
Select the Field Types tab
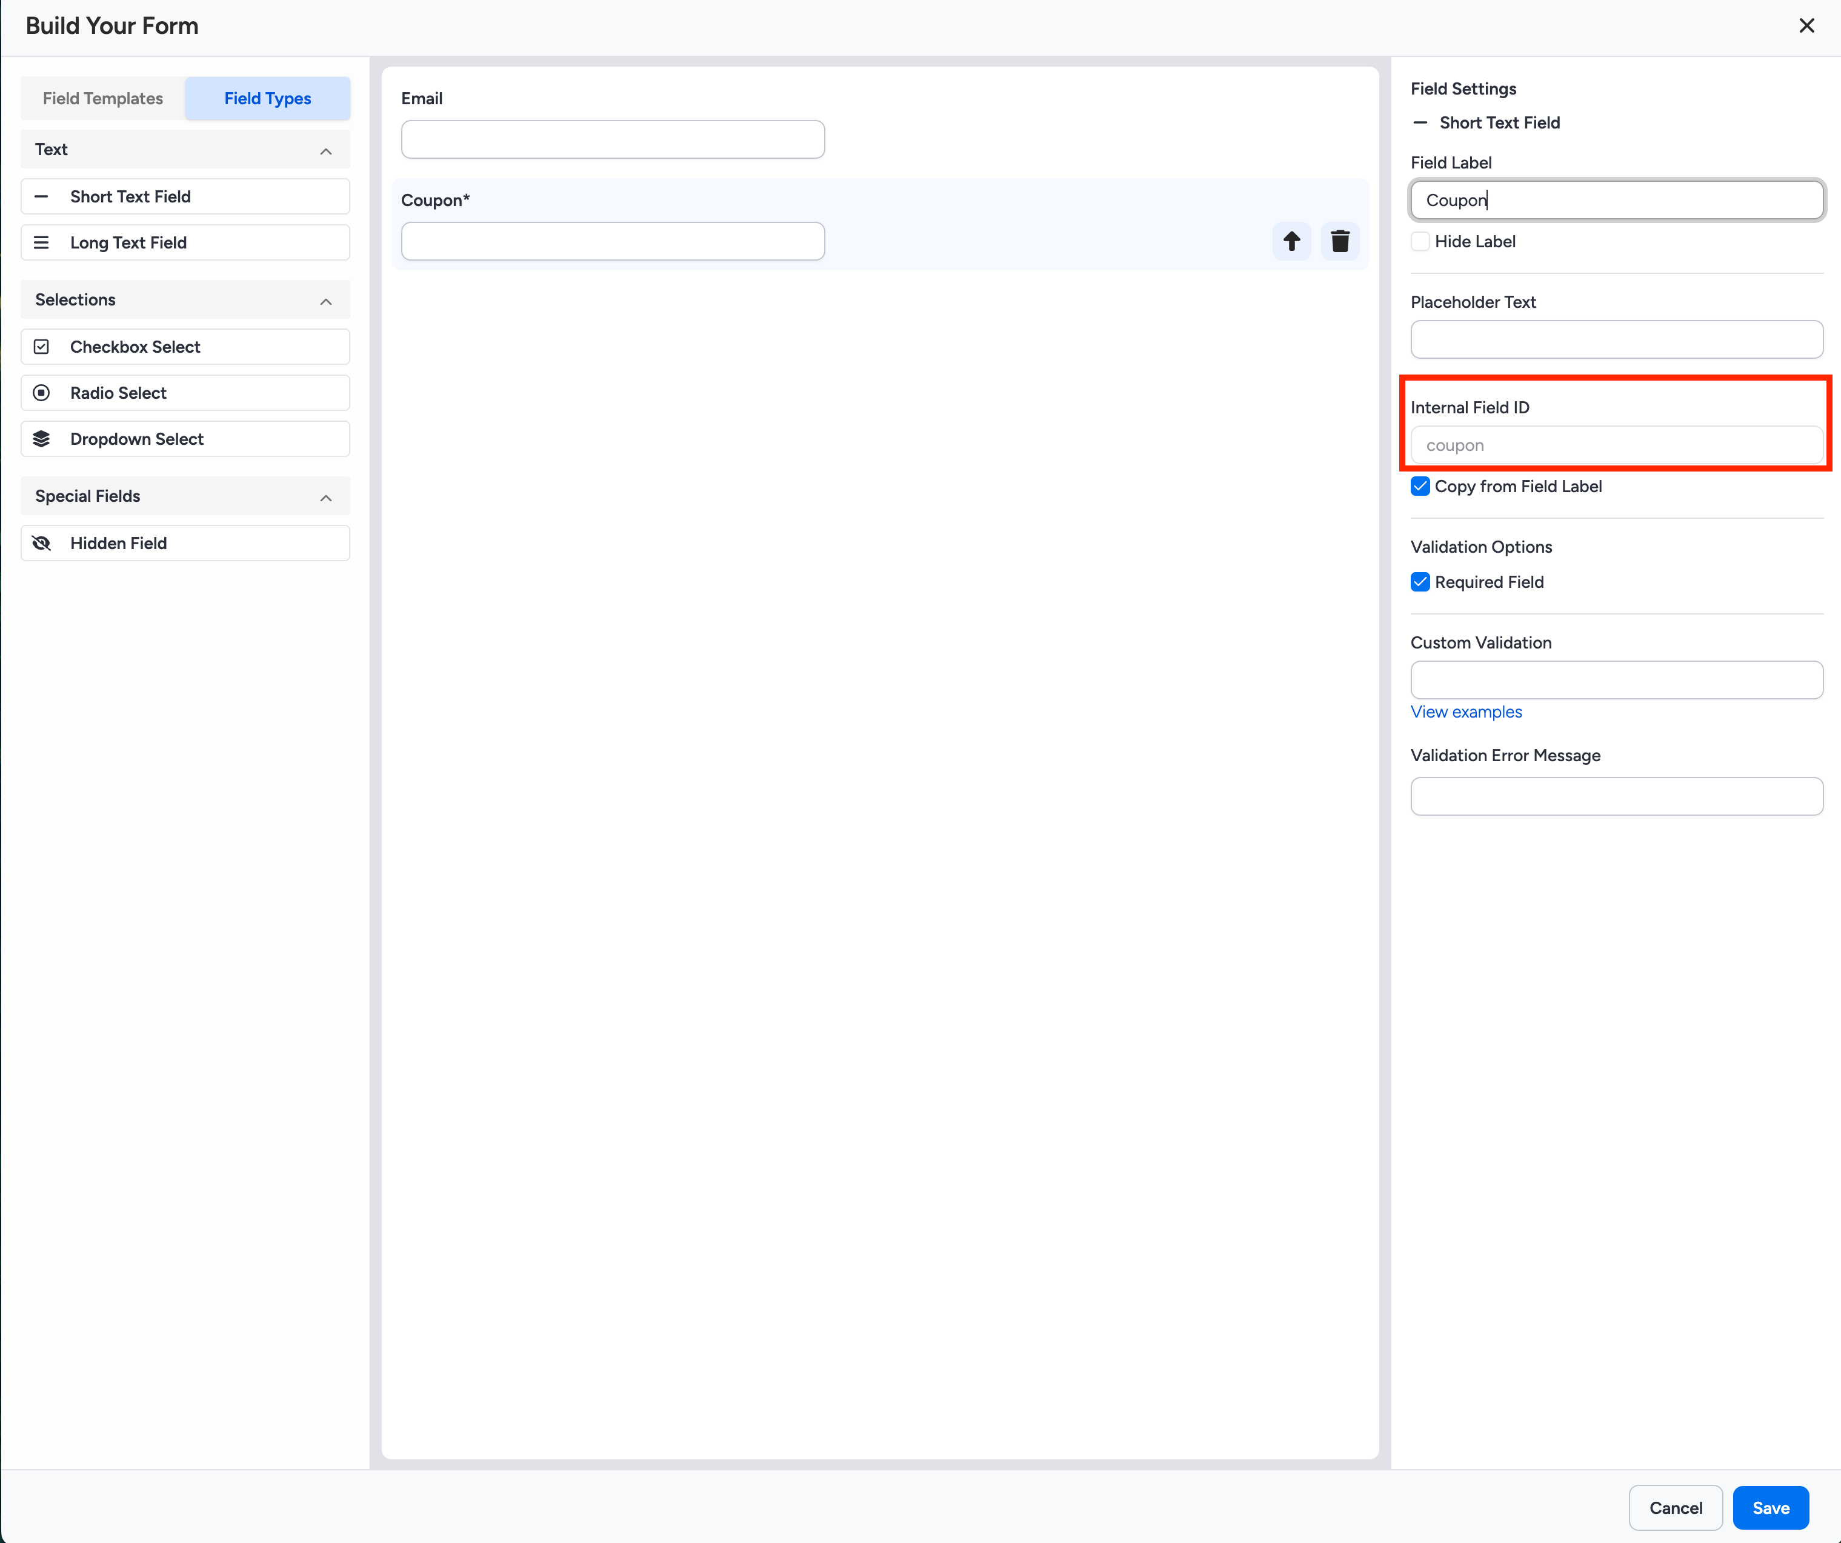(267, 98)
